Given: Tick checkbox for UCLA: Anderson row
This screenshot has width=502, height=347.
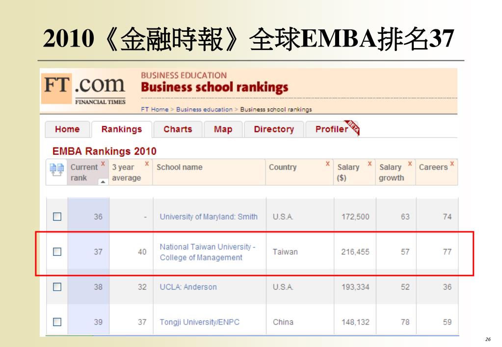Looking at the screenshot, I should tap(57, 287).
